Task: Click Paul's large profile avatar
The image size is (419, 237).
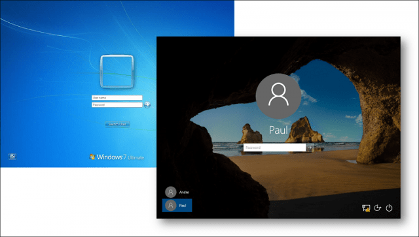Action: coord(278,96)
